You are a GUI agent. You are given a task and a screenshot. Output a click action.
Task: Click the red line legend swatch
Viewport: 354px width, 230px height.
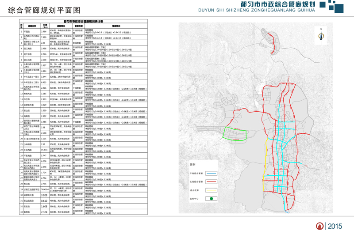point(212,181)
